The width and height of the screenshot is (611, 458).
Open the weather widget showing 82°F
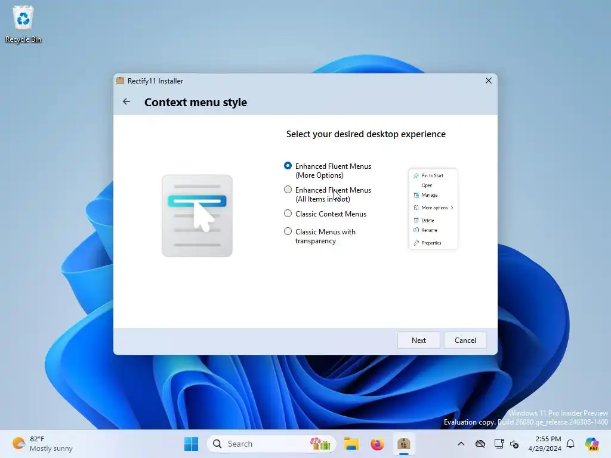(x=42, y=444)
